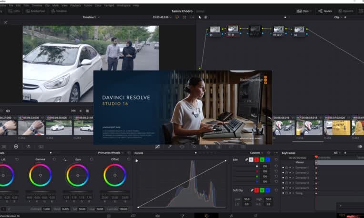This screenshot has height=218, width=364.
Task: Click the viewer pointer tool icon
Action: 200,17
